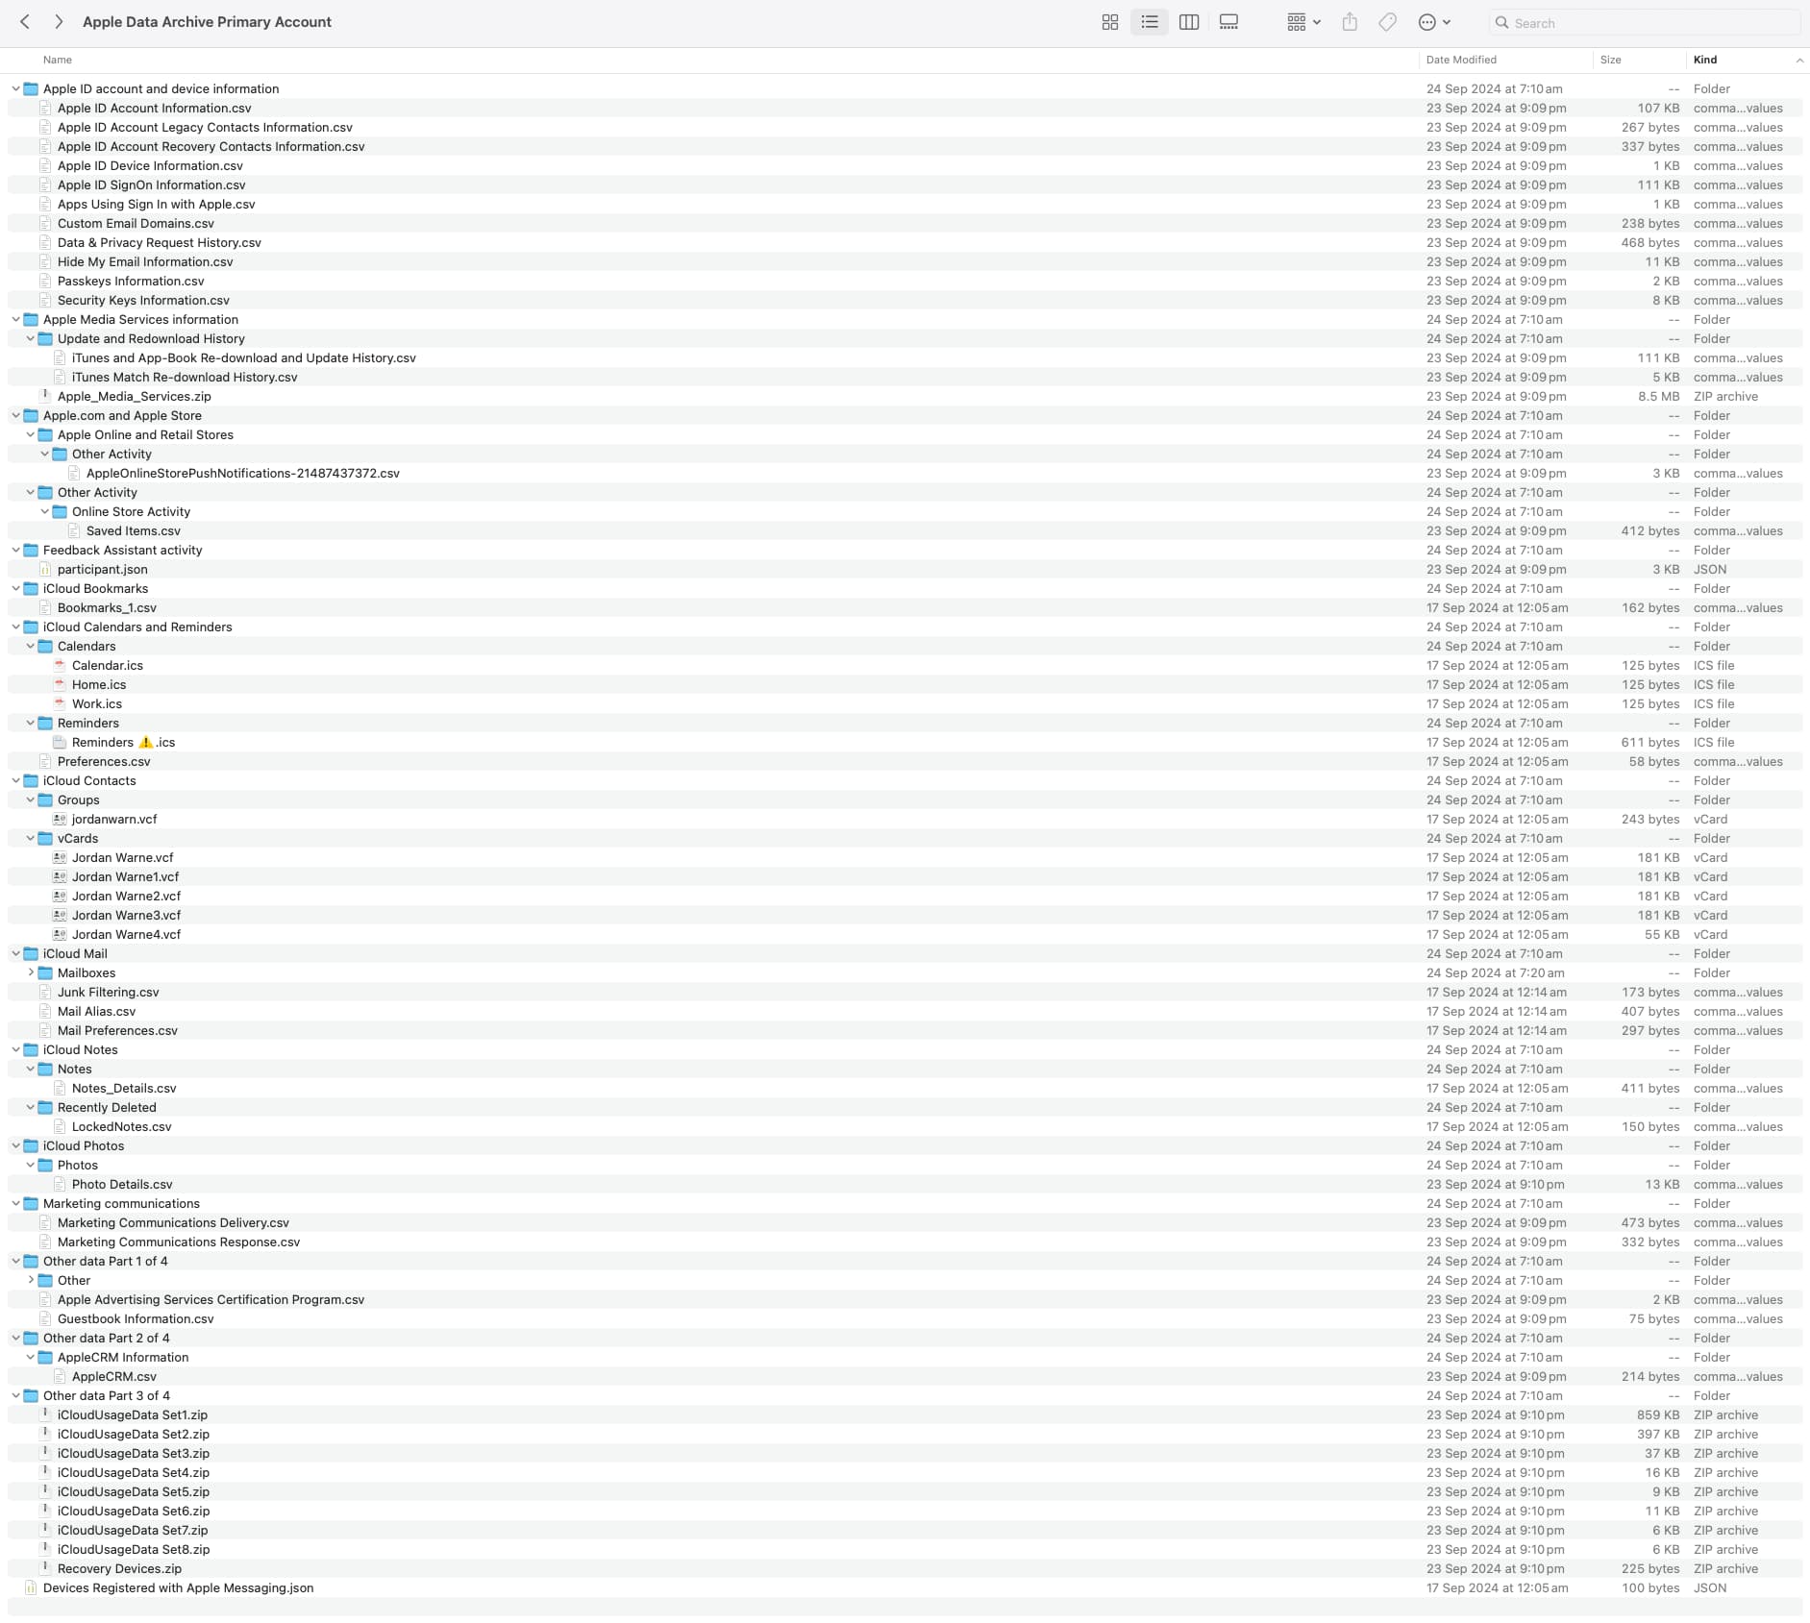The width and height of the screenshot is (1810, 1623).
Task: Select the Guestbook Information.csv file
Action: 136,1319
